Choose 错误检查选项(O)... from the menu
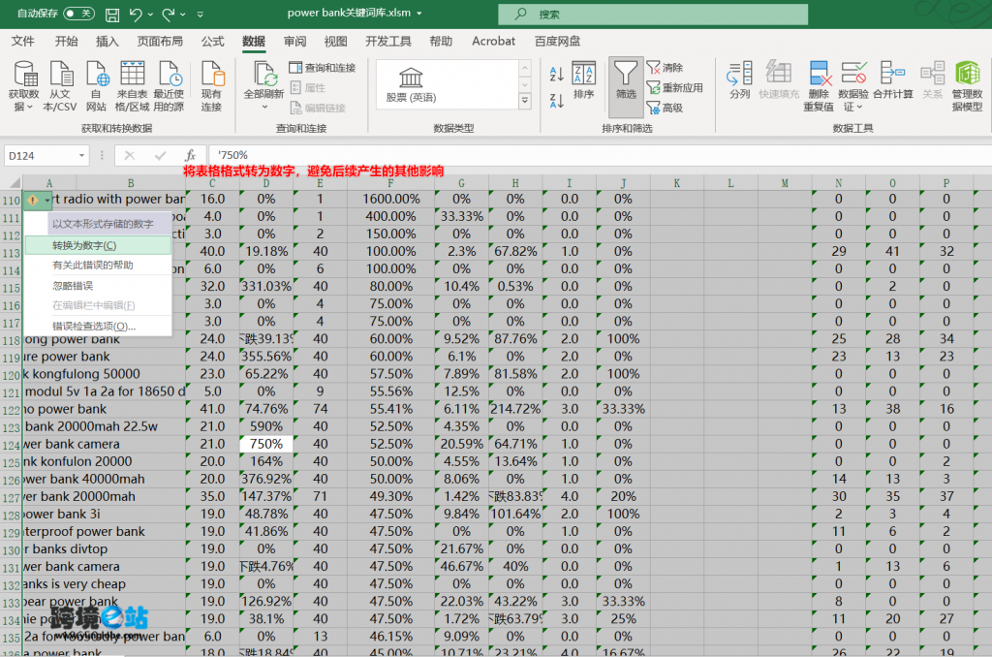Image resolution: width=992 pixels, height=657 pixels. [98, 327]
